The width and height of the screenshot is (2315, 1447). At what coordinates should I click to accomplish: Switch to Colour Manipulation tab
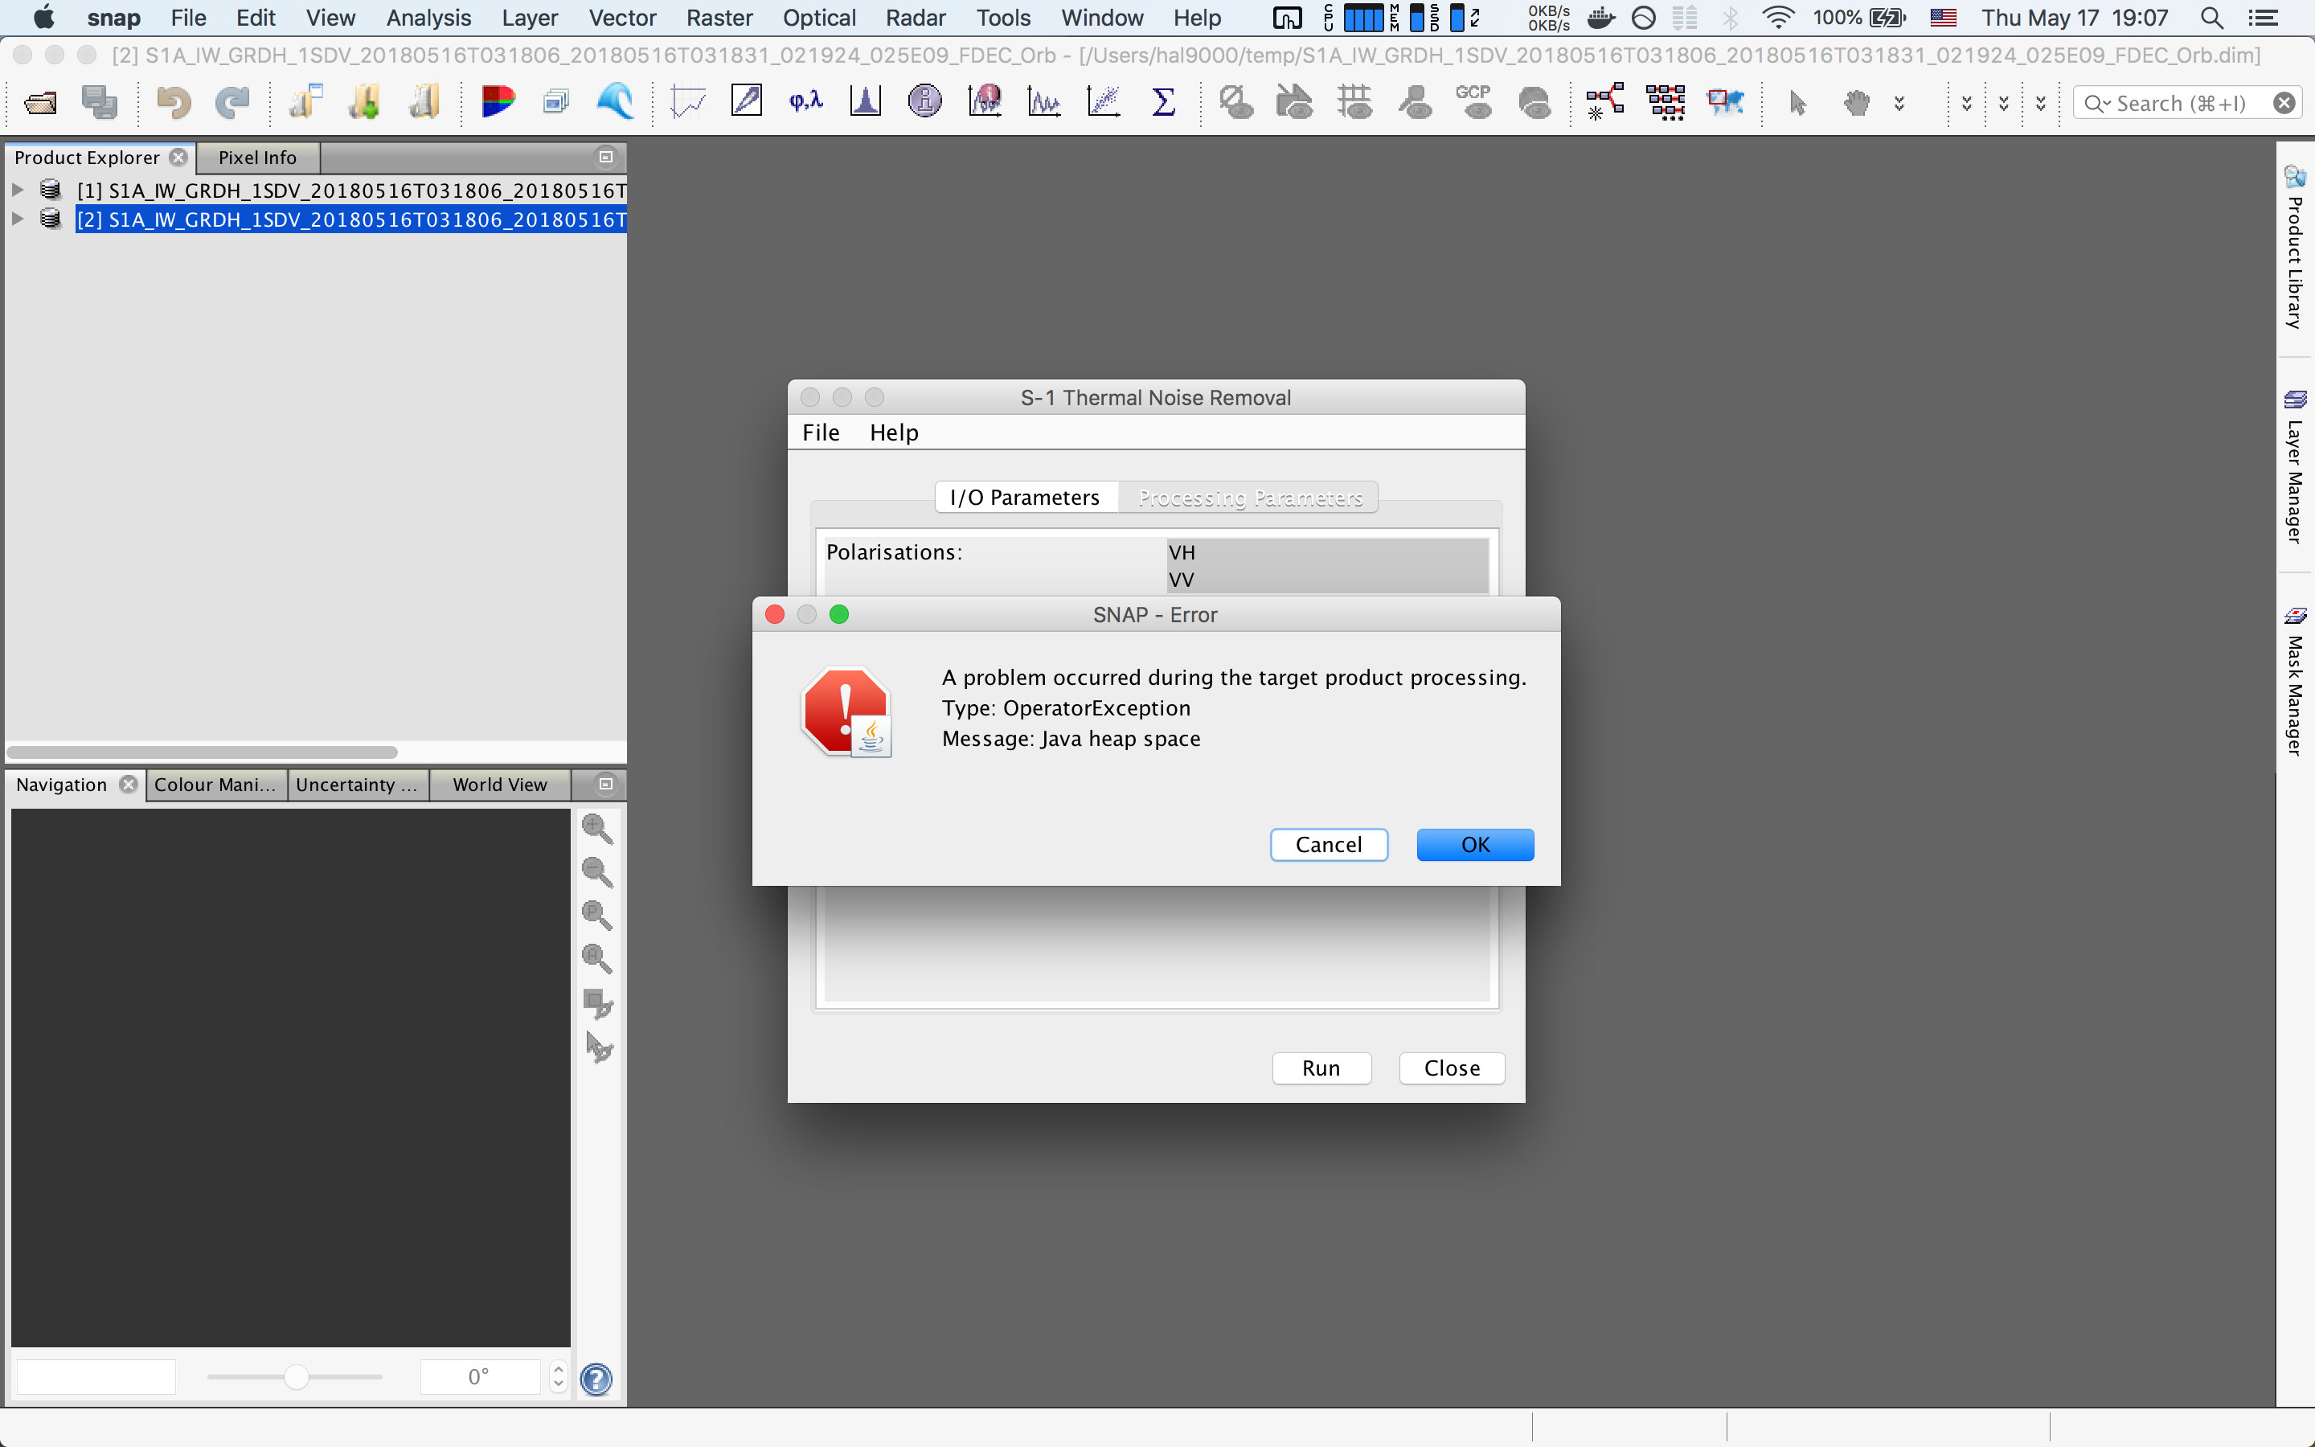(216, 785)
